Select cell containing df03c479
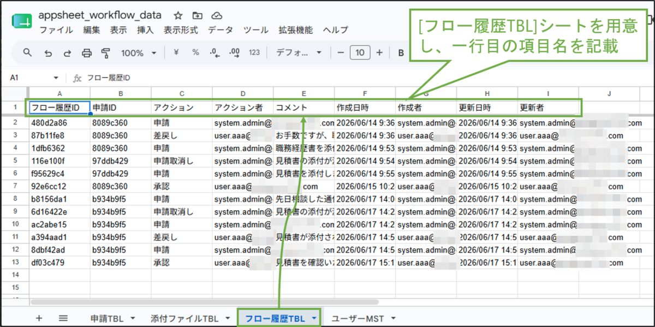655x327 pixels. tap(59, 262)
